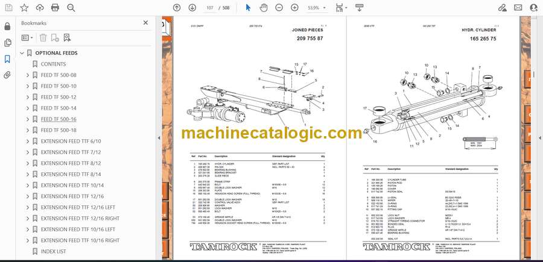The height and width of the screenshot is (262, 543).
Task: Open the security lock panel
Action: pyautogui.click(x=7, y=27)
